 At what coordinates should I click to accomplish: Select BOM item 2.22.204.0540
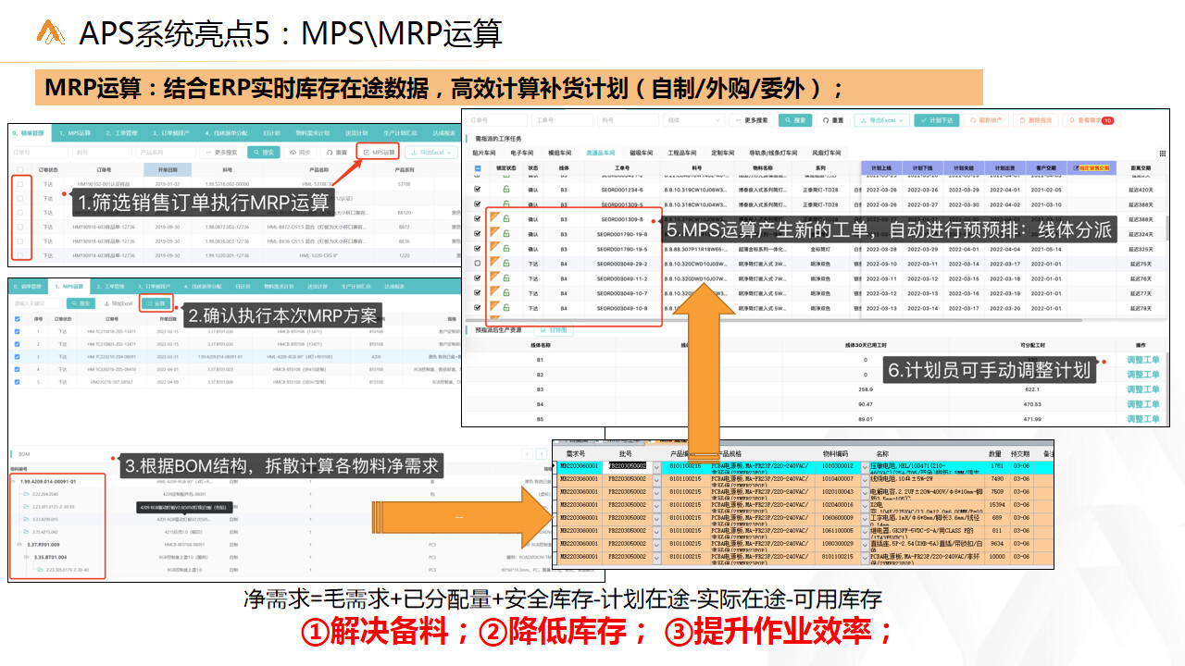click(x=46, y=494)
